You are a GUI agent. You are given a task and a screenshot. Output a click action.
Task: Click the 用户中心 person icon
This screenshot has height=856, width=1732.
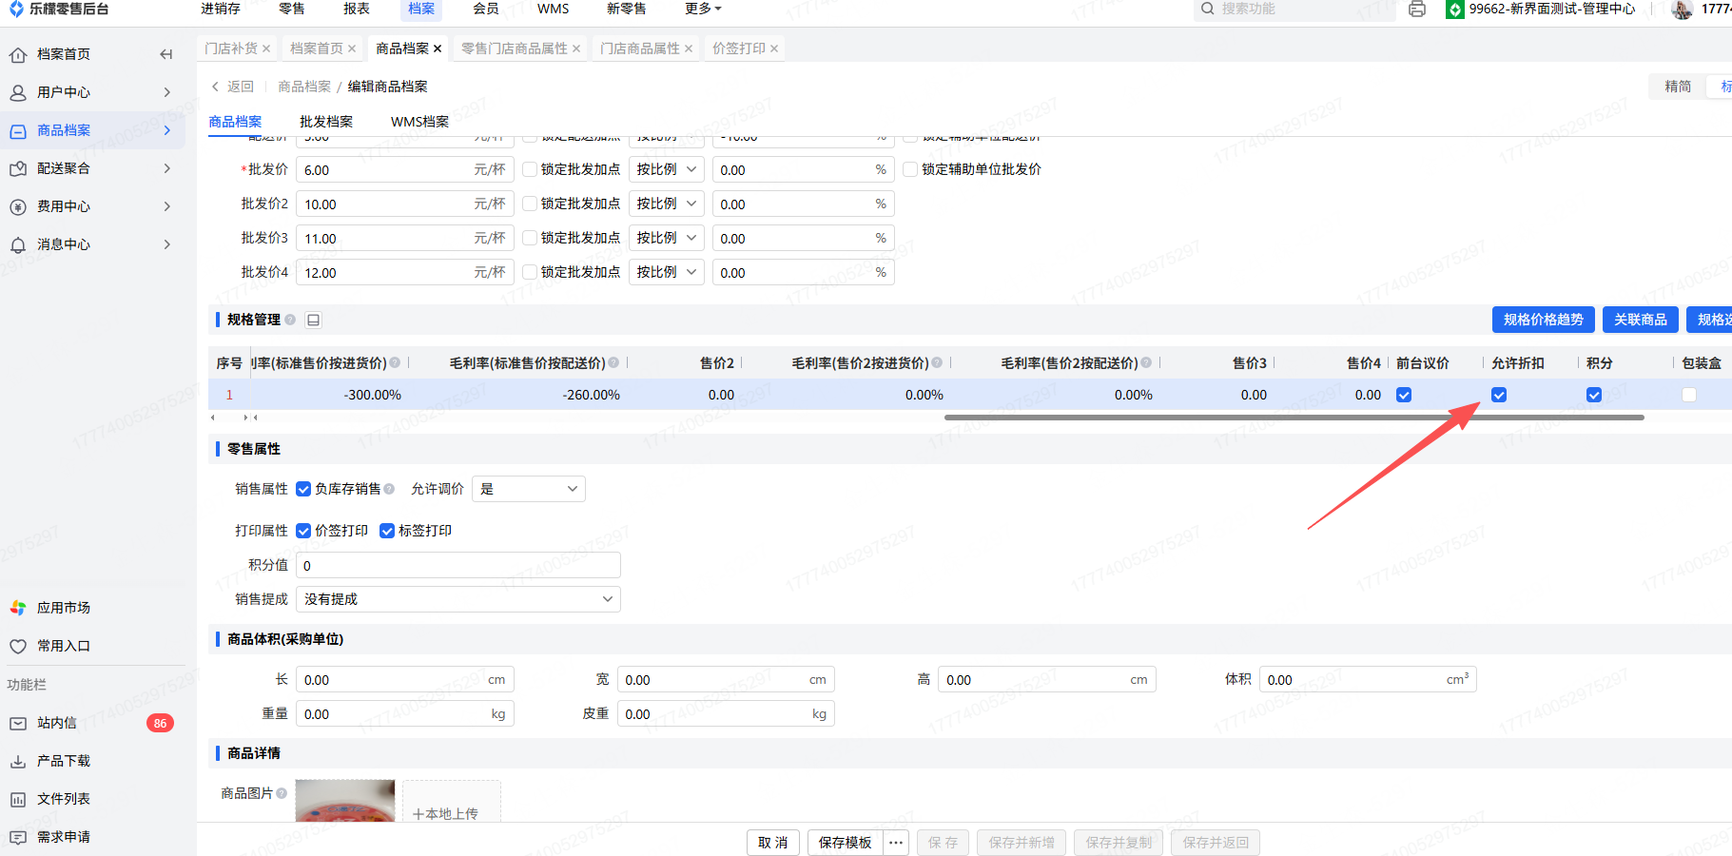[18, 92]
